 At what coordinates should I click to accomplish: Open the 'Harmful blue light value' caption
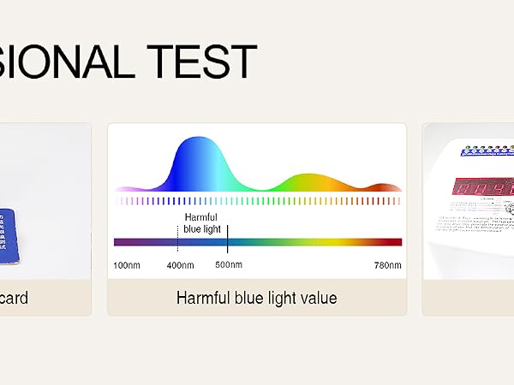pyautogui.click(x=257, y=298)
